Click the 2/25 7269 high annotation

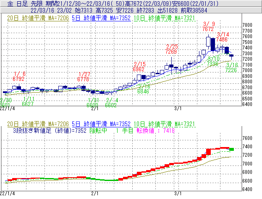click(x=171, y=49)
